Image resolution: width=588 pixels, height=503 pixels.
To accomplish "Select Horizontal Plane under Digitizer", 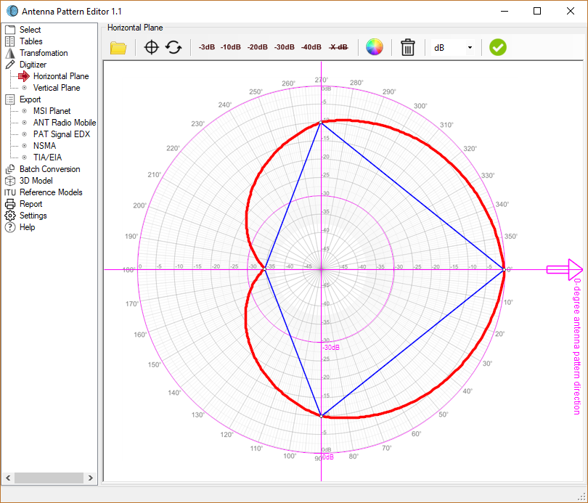I will (60, 75).
